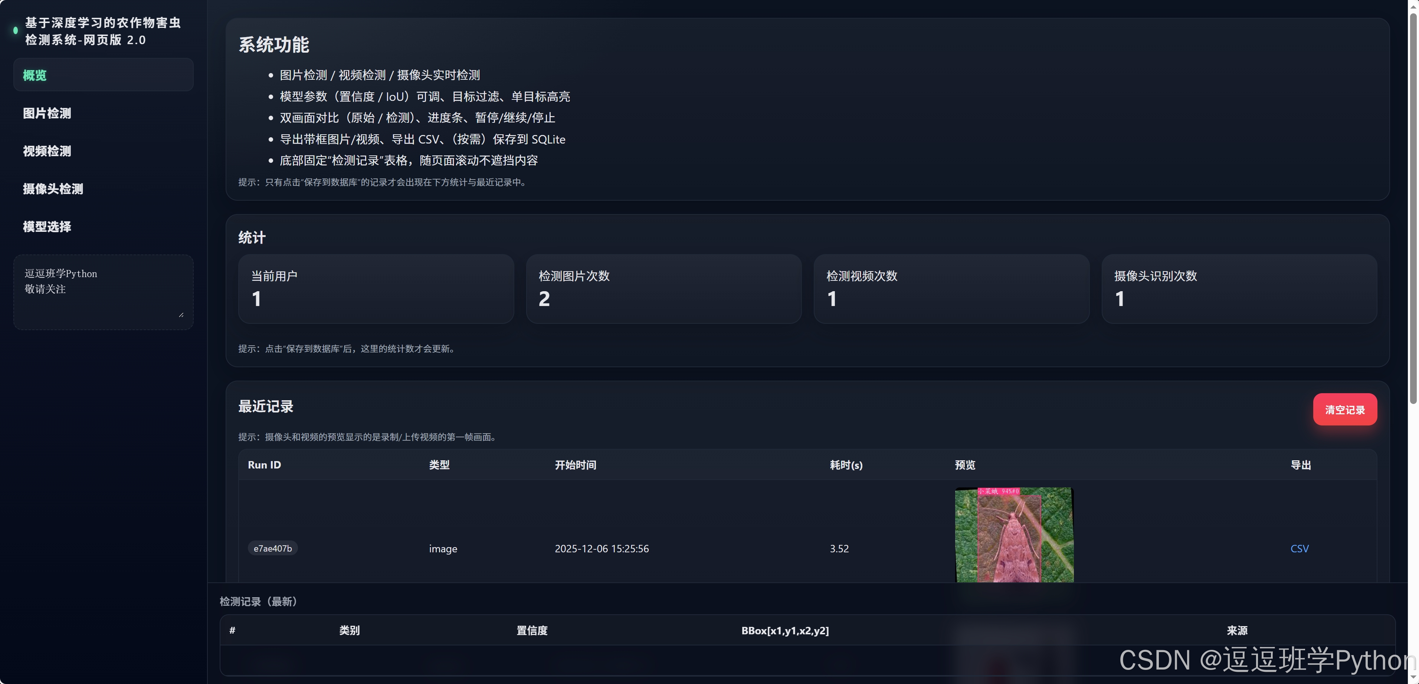Click into the 逗逗班学Python note textarea
This screenshot has width=1419, height=684.
coord(103,292)
